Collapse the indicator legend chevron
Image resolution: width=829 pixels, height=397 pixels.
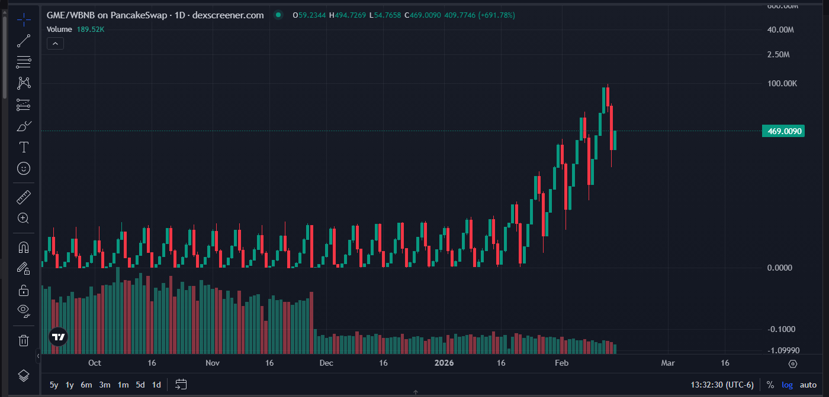(x=54, y=43)
